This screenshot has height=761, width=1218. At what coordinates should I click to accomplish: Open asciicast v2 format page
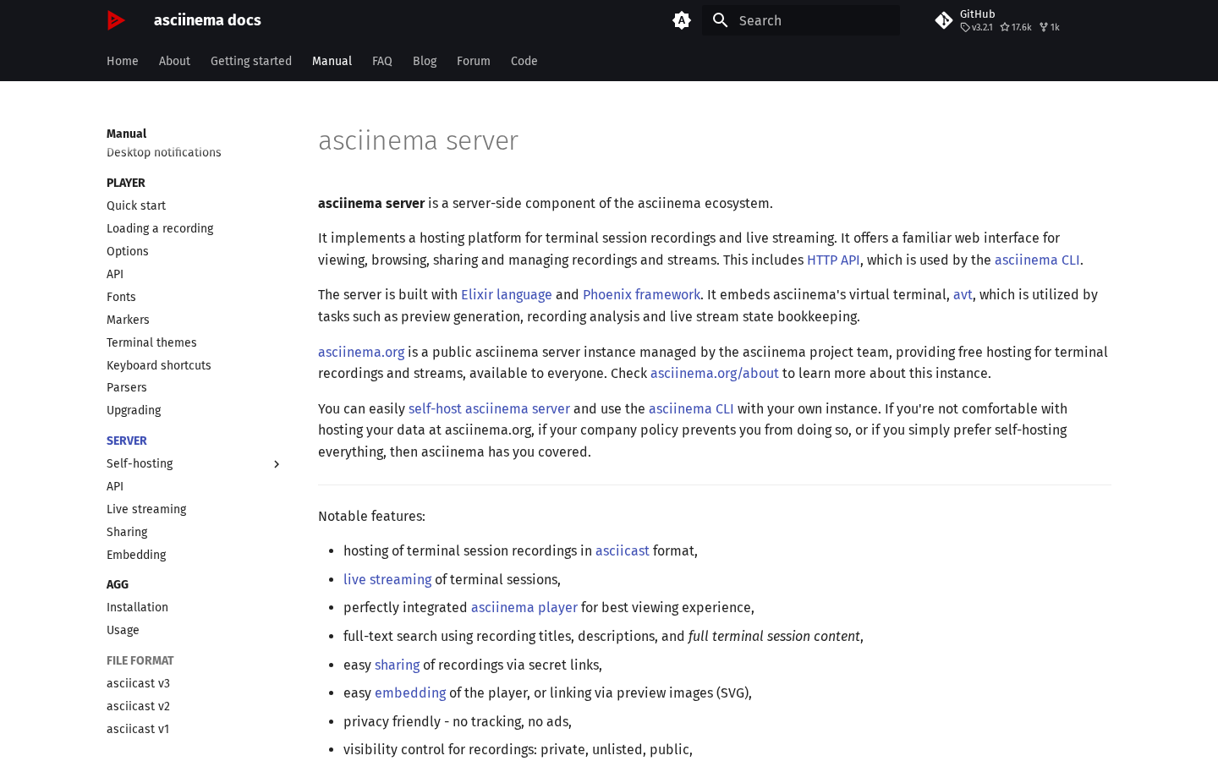click(139, 706)
